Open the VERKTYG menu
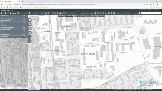 79,13
